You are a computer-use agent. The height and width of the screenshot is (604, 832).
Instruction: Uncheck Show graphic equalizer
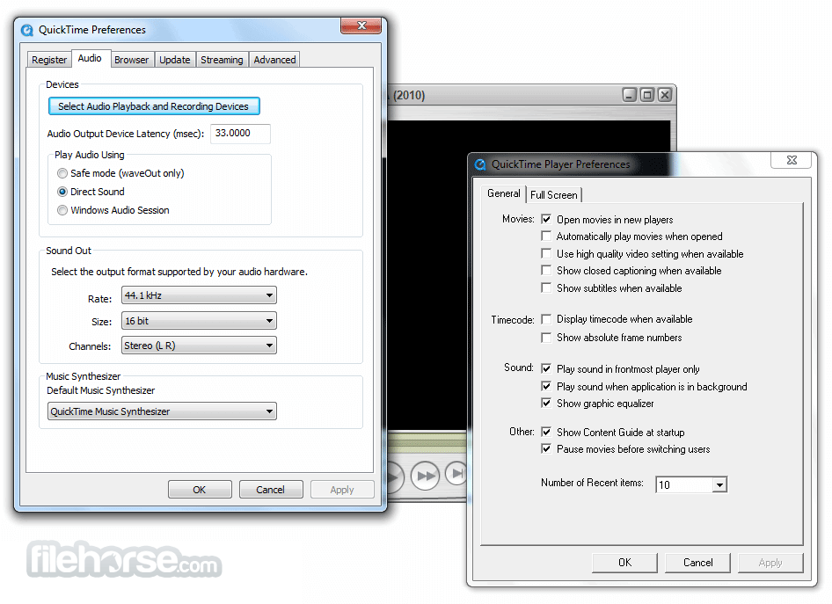546,403
